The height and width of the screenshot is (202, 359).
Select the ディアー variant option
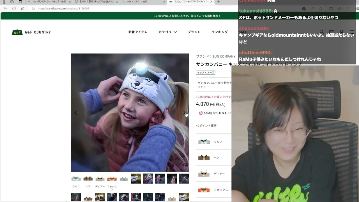[214, 174]
